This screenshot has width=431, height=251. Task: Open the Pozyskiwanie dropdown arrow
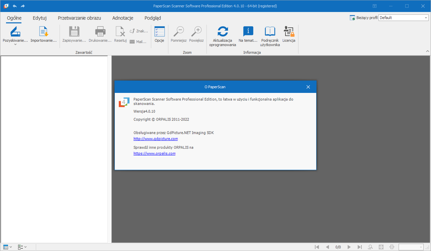click(15, 45)
